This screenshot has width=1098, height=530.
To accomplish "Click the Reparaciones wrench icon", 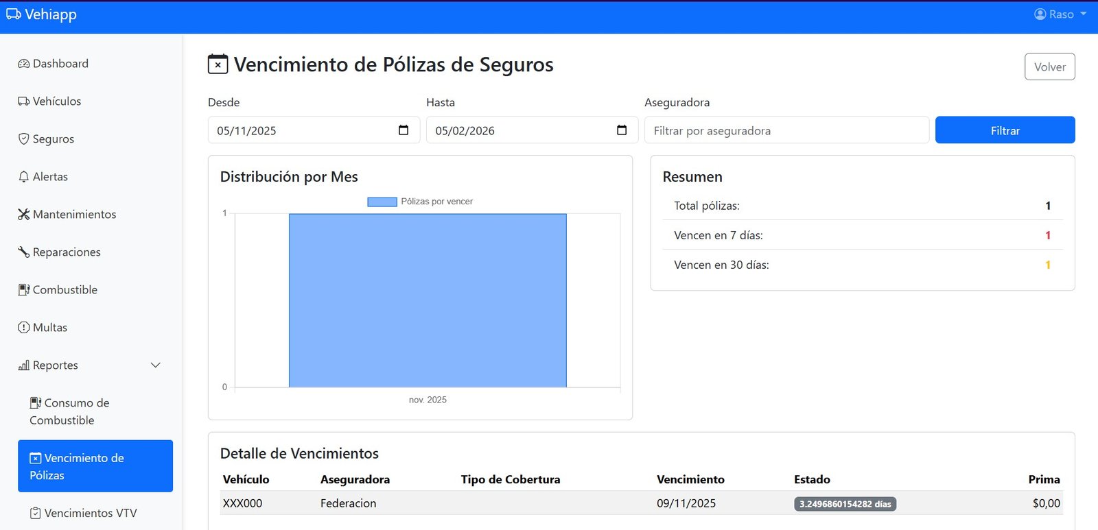I will click(23, 252).
